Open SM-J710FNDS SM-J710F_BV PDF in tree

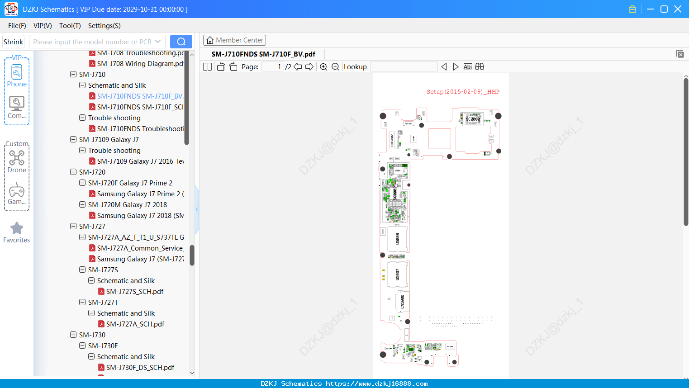point(136,96)
